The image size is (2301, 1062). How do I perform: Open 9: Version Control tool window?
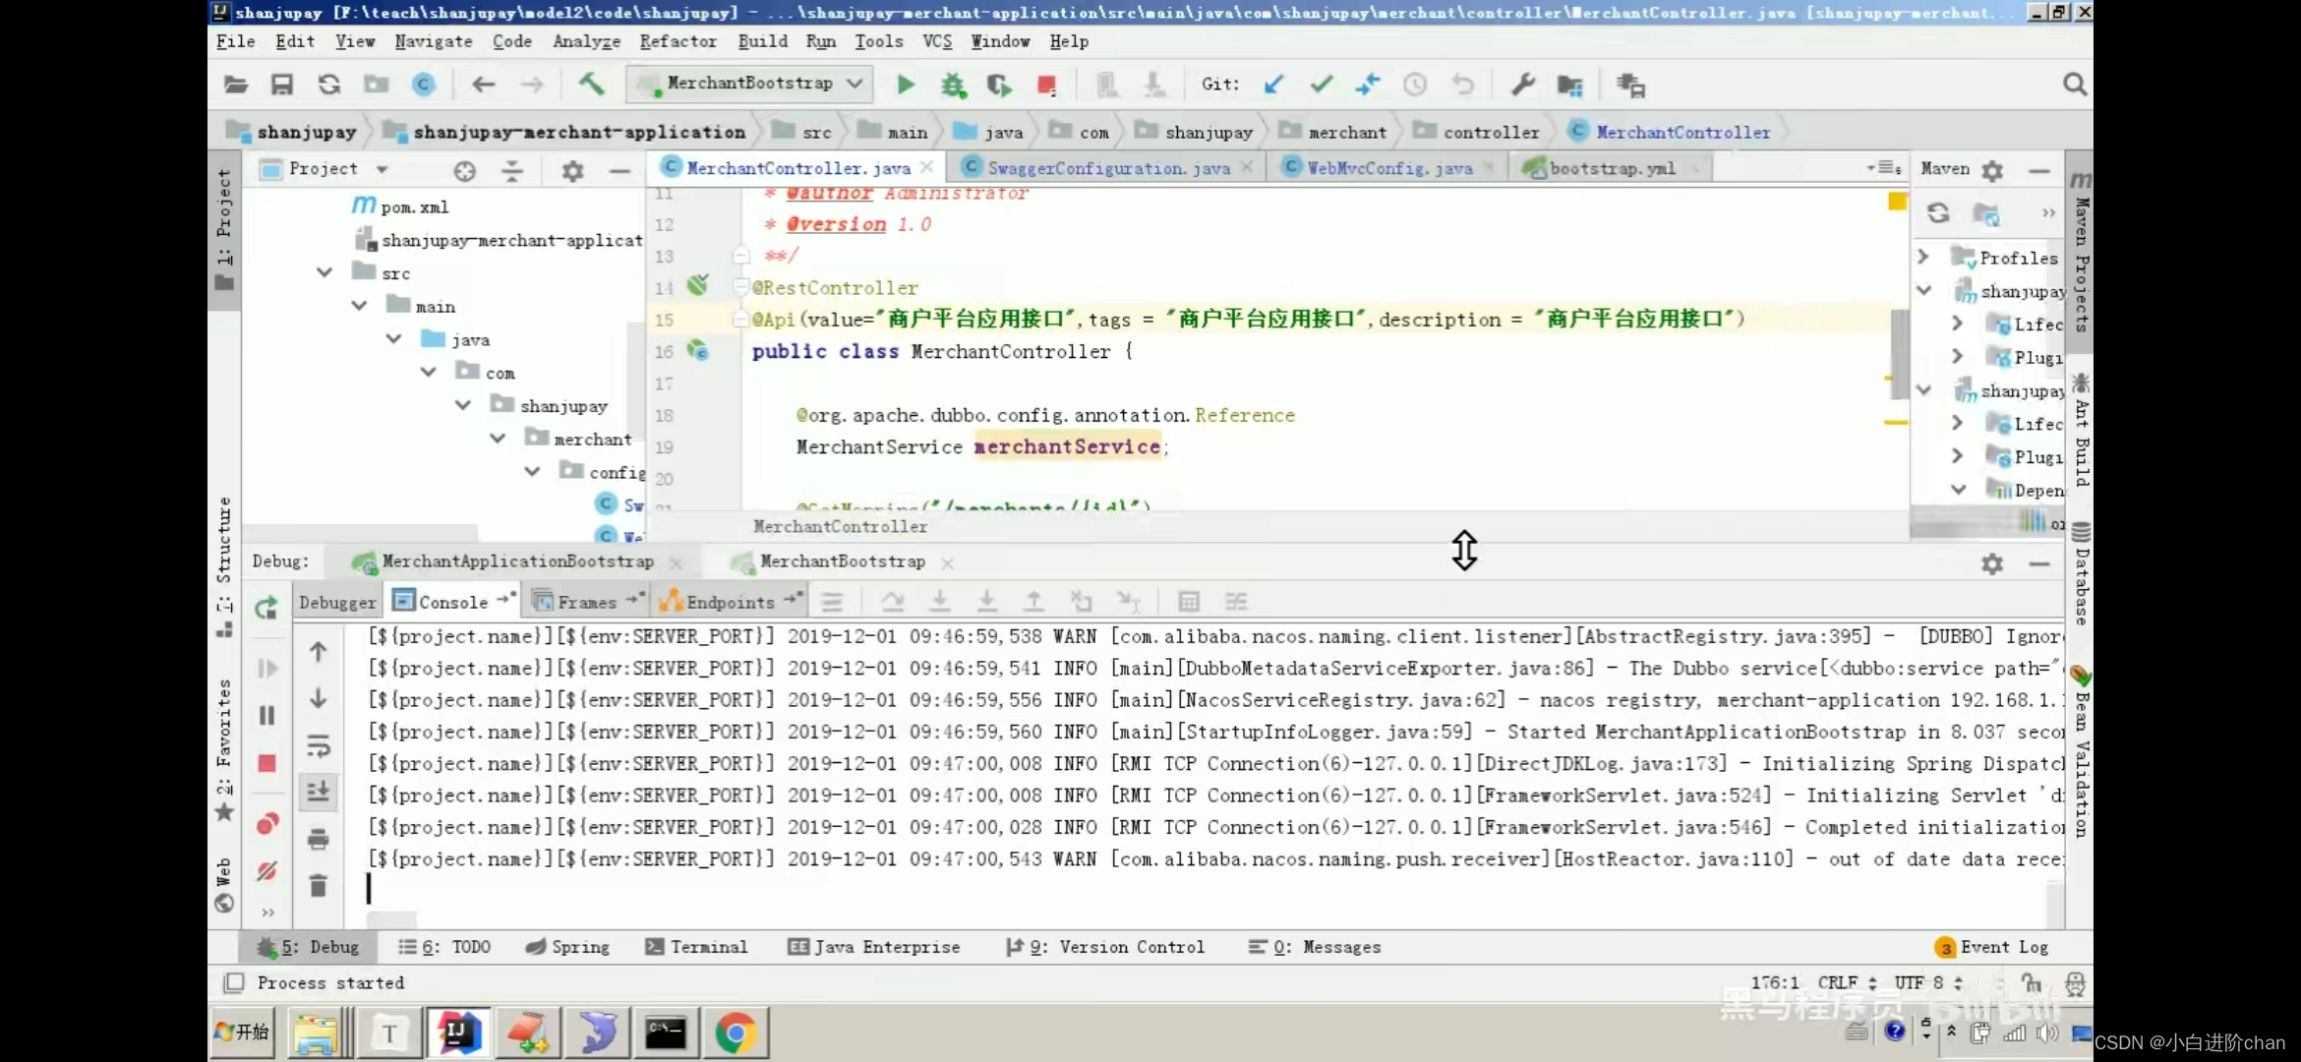click(x=1105, y=947)
